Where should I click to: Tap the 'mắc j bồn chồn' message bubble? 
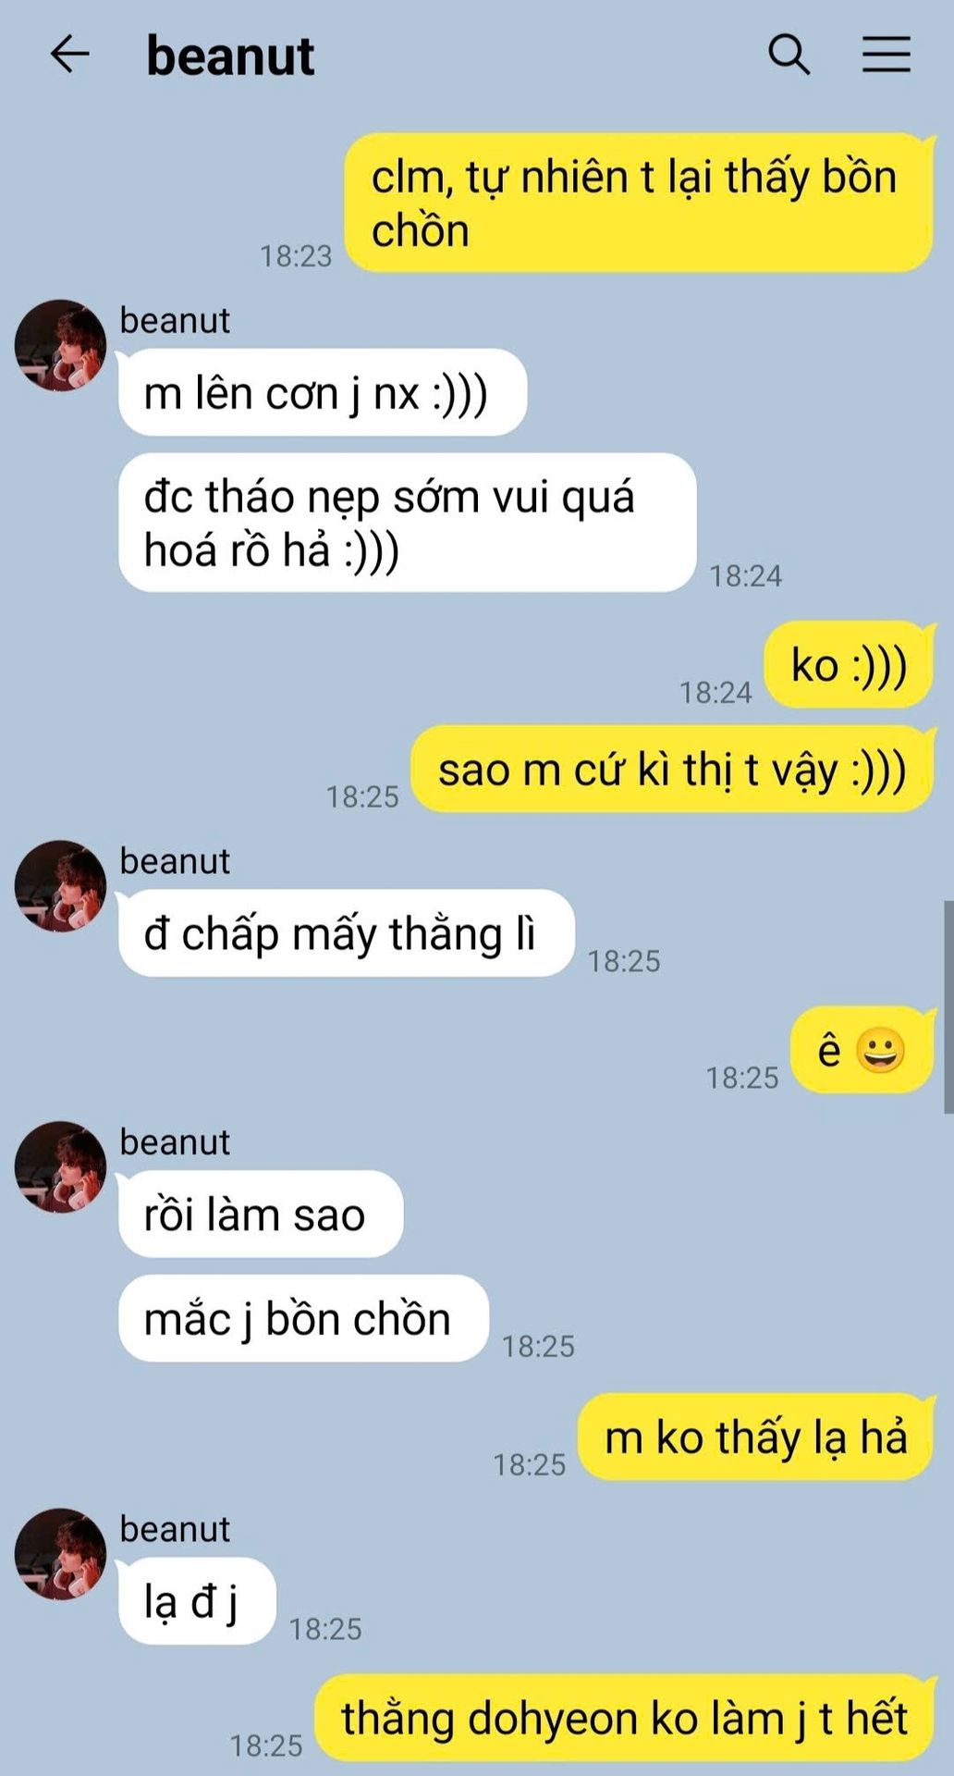coord(303,1318)
